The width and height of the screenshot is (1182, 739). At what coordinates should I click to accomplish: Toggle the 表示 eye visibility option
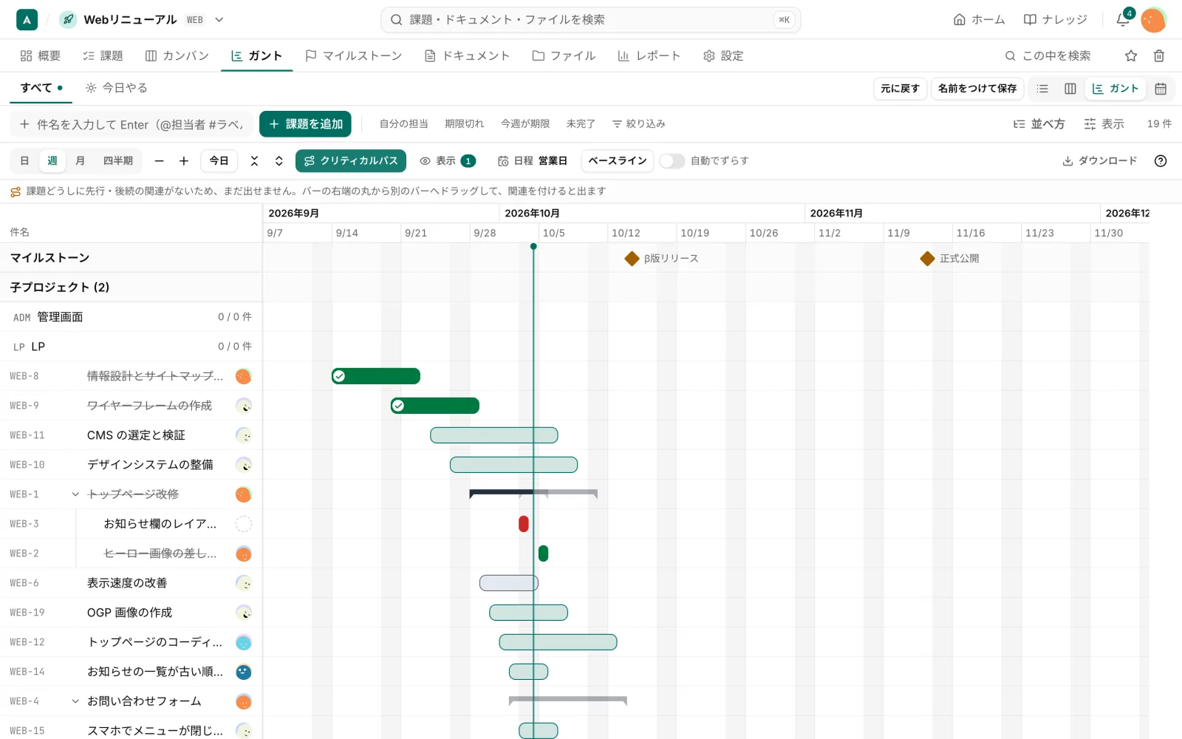447,161
